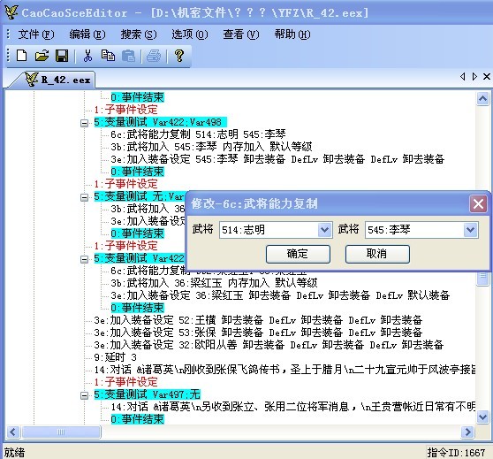493x459 pixels.
Task: Open a file with the folder icon
Action: [x=42, y=56]
